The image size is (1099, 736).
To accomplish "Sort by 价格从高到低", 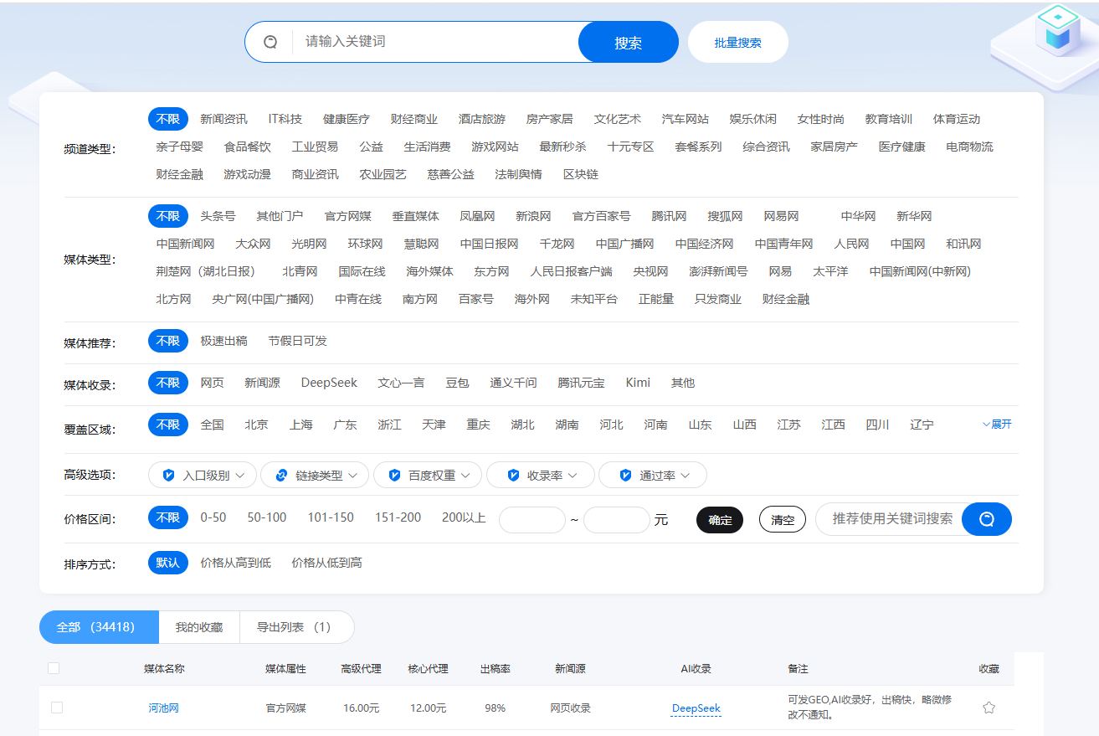I will pyautogui.click(x=236, y=563).
